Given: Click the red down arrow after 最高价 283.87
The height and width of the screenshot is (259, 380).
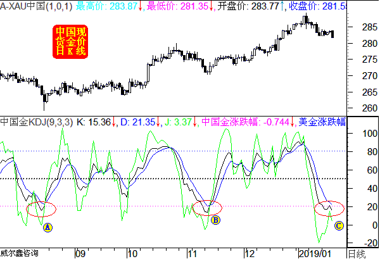Looking at the screenshot, I should [x=141, y=6].
